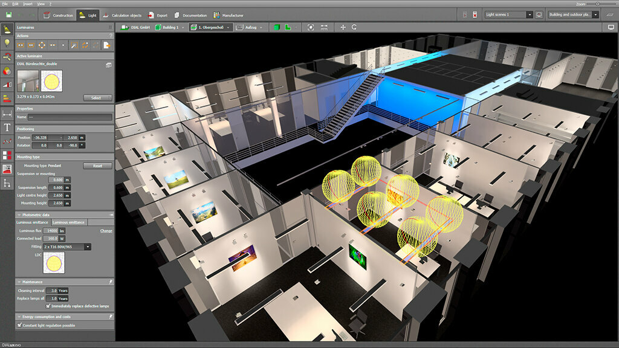Viewport: 619px width, 348px height.
Task: Collapse the Maintenance section
Action: coord(19,282)
